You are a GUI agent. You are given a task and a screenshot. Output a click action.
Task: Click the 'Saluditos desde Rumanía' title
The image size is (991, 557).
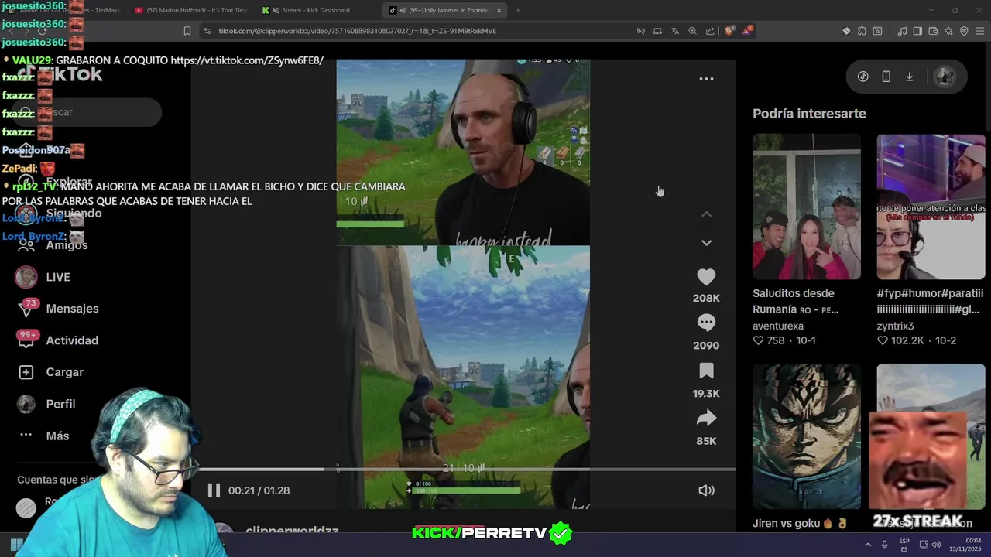point(796,301)
